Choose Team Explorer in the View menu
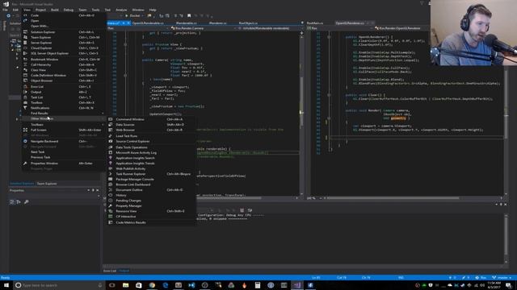Screen dimensions: 517x290 (x=63, y=37)
